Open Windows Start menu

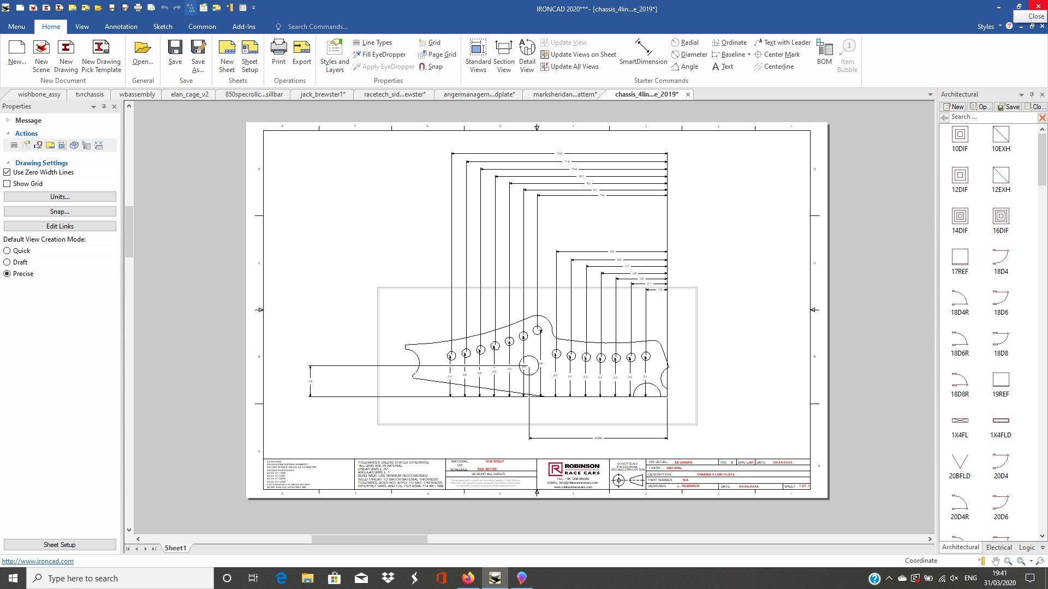[13, 578]
